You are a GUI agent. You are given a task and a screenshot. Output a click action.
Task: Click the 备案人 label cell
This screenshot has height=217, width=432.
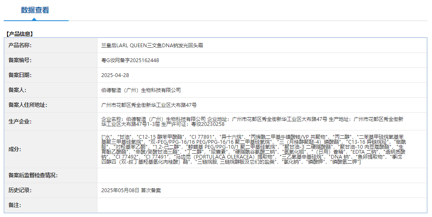click(51, 90)
